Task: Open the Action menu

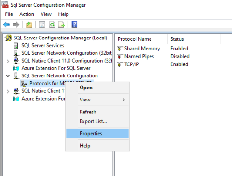Action: click(27, 14)
